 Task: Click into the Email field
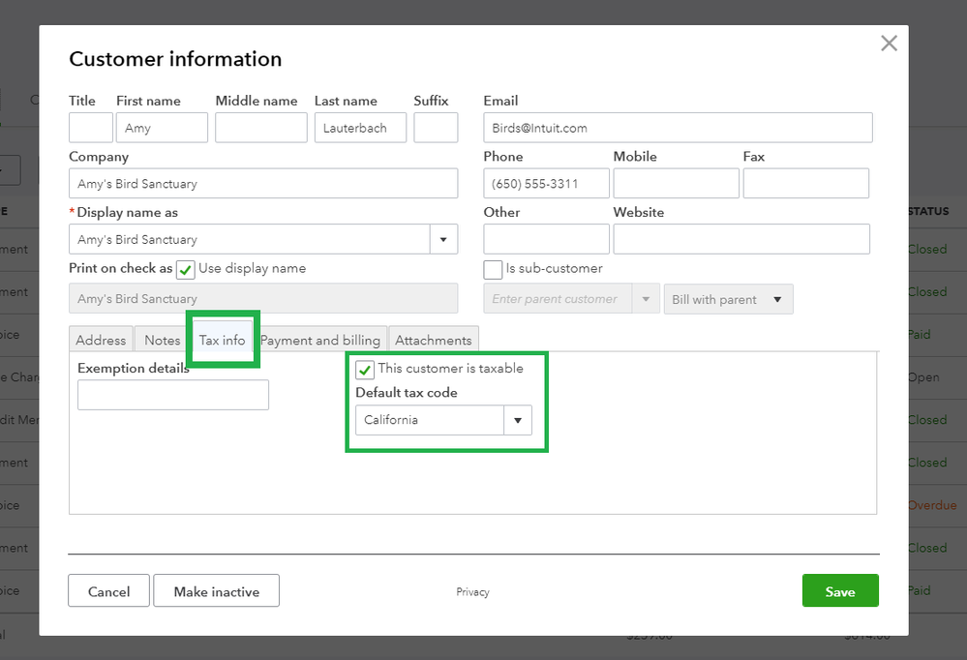pos(678,128)
